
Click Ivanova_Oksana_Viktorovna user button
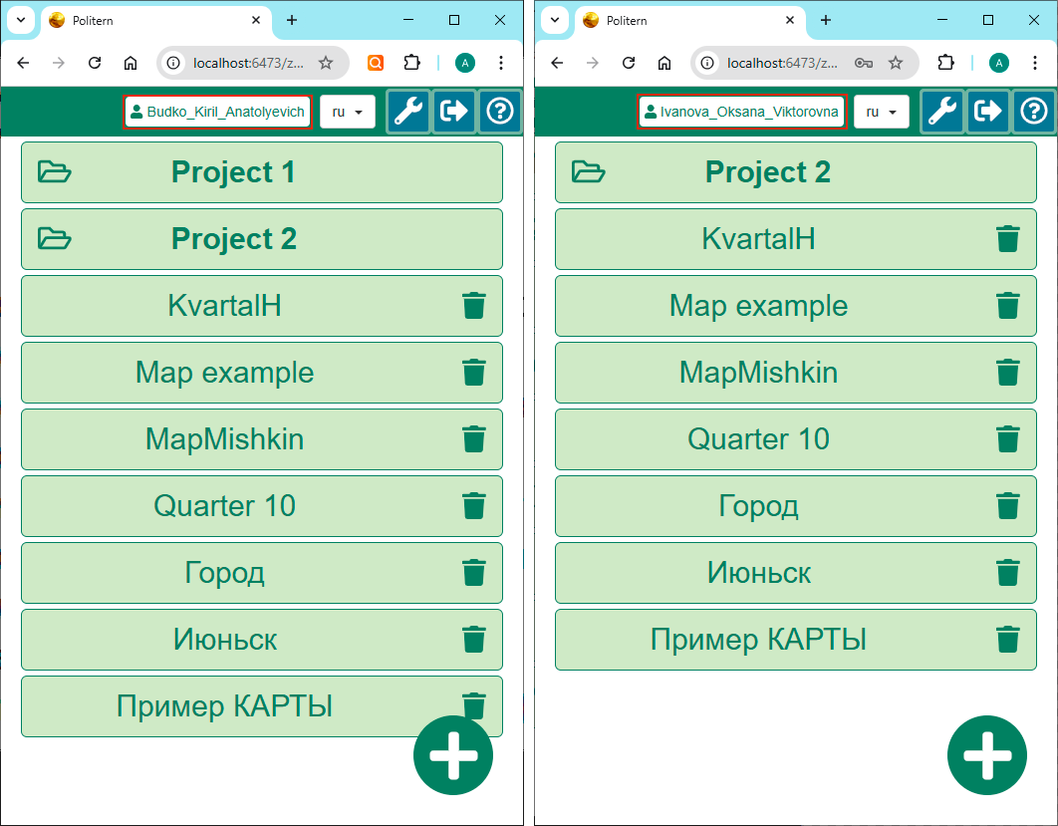pos(741,112)
